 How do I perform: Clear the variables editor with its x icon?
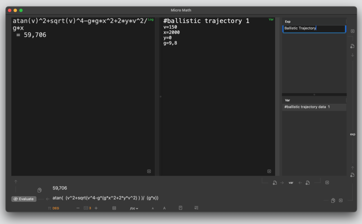(269, 171)
